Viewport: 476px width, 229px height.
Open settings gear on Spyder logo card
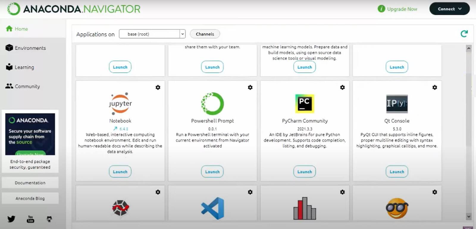point(158,192)
